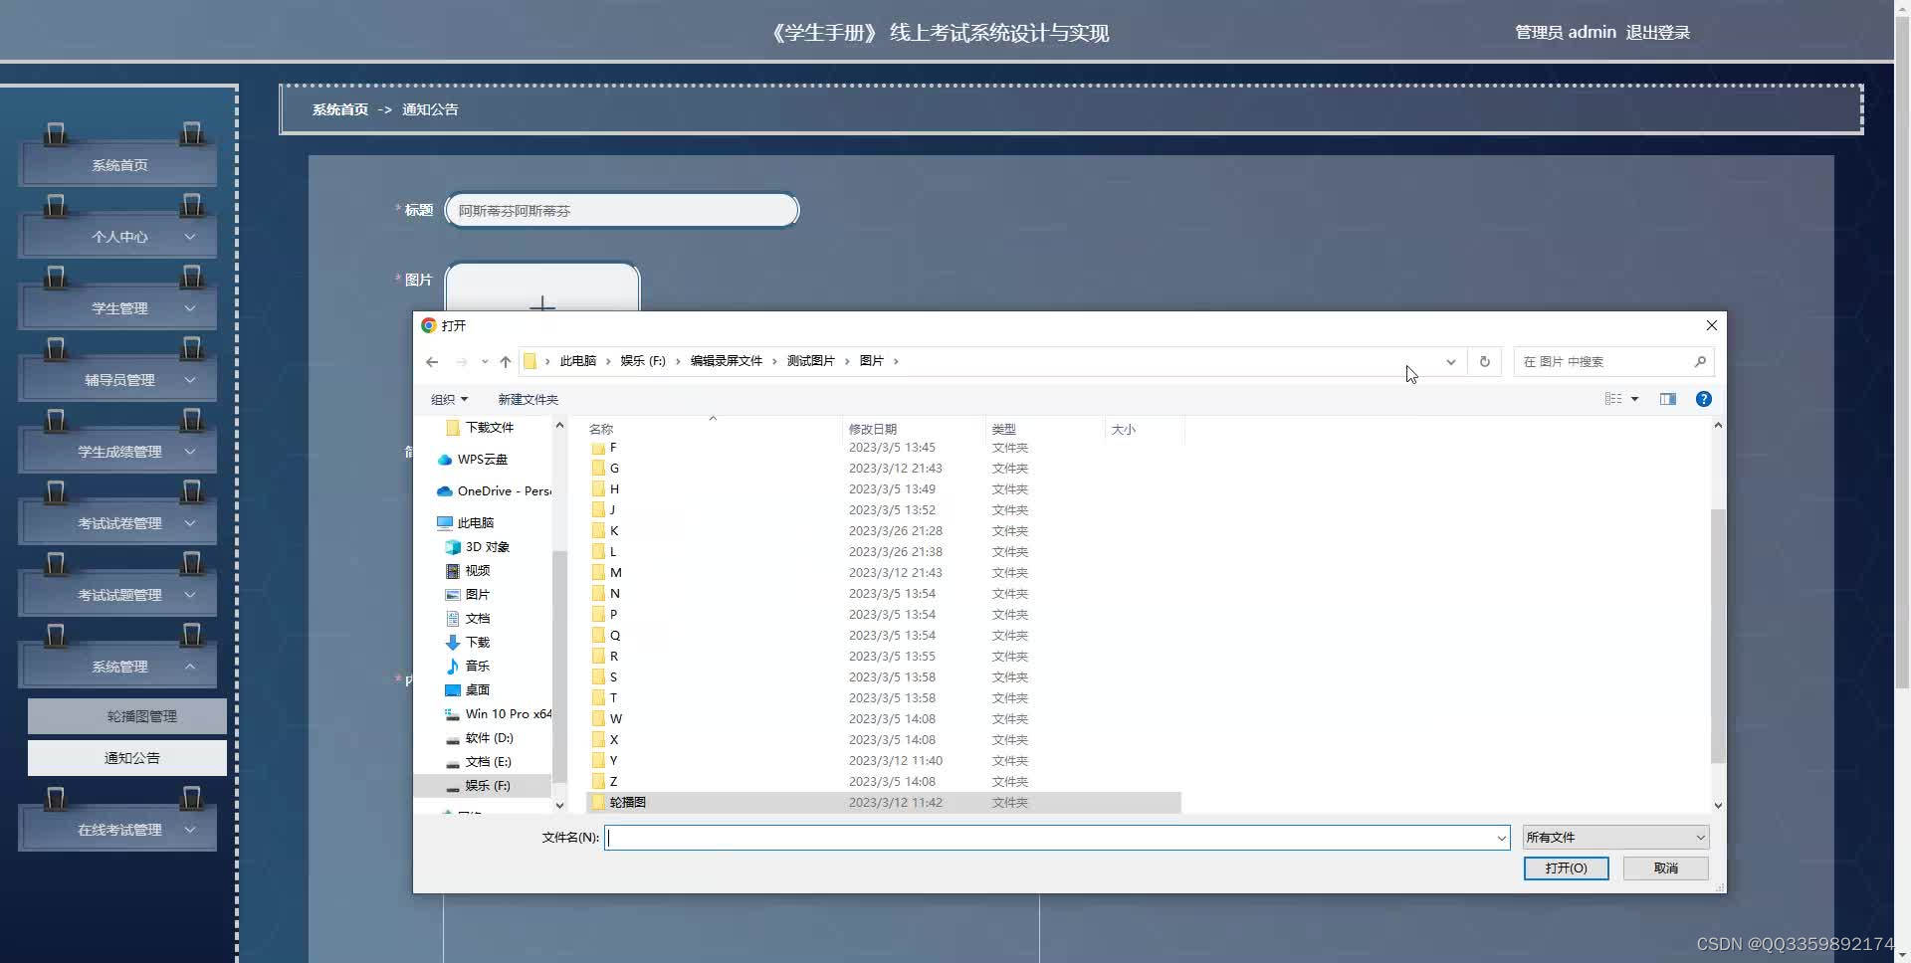
Task: Click the Back arrow in file dialog
Action: coord(432,361)
